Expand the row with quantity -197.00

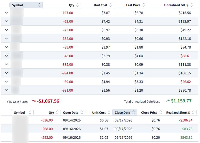(x=6, y=12)
